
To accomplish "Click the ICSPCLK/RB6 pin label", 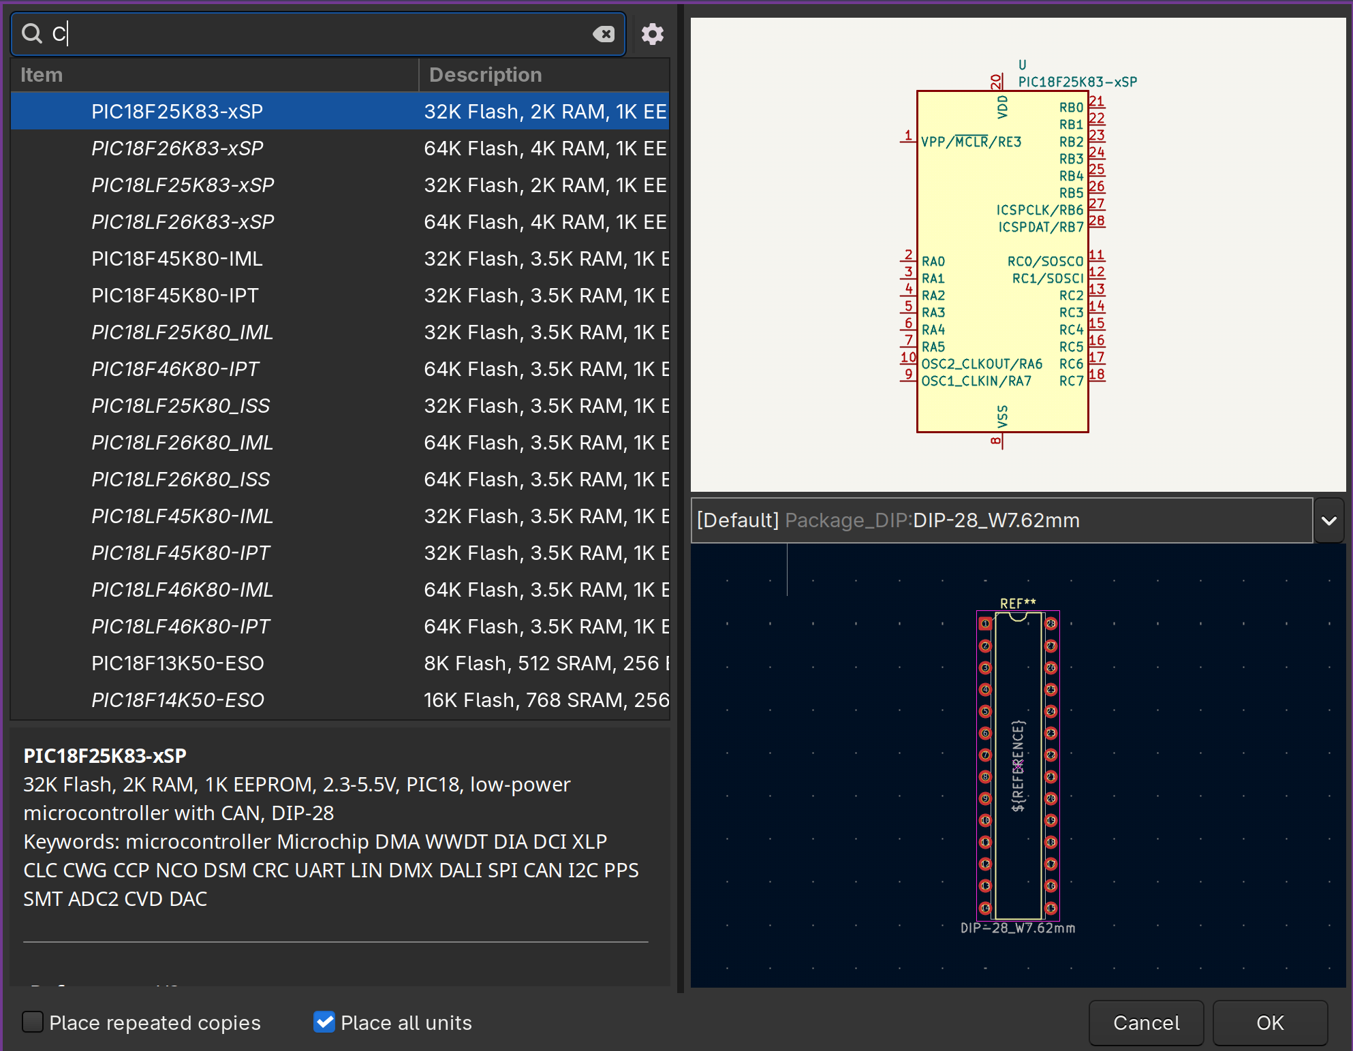I will (1040, 210).
